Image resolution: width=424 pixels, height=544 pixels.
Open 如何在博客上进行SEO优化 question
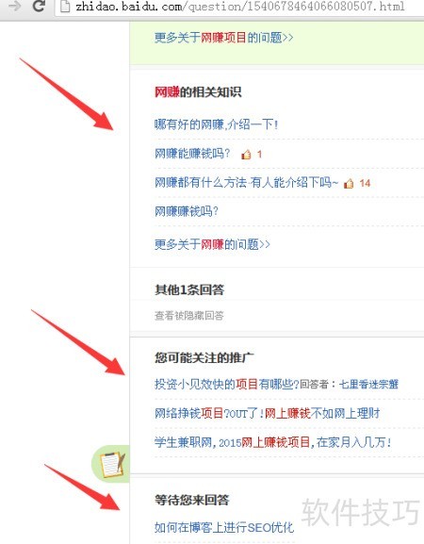224,527
